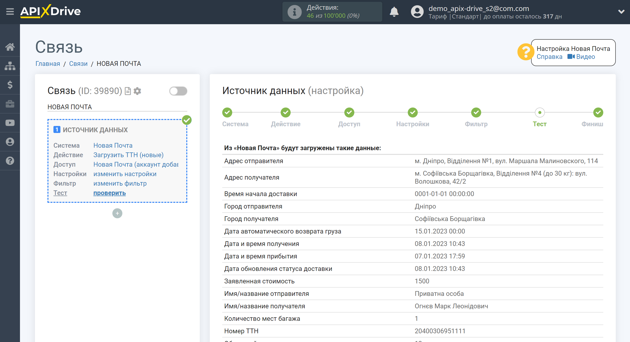Open connection settings gear icon
Screen dimensions: 630x342
pyautogui.click(x=137, y=91)
